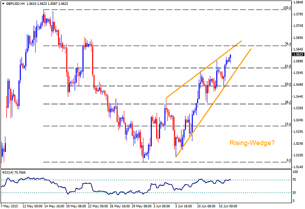Click the 1.5195 price axis label

click(299, 155)
